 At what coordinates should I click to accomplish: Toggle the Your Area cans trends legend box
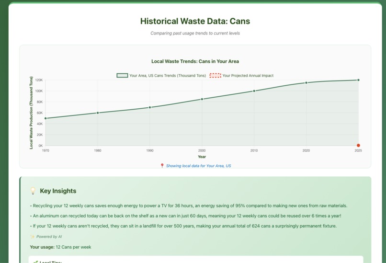coord(122,76)
